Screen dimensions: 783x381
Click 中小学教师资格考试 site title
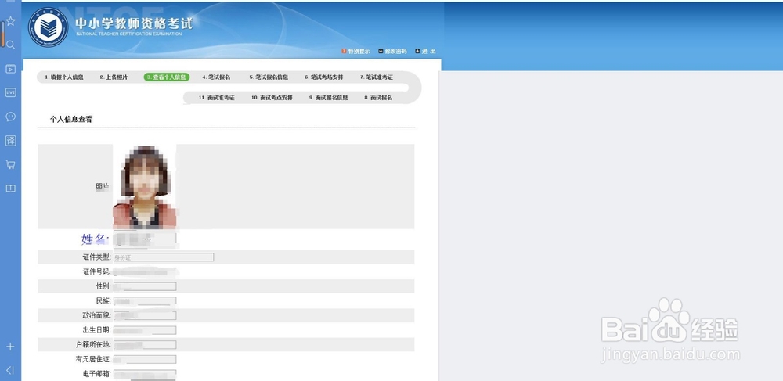(133, 23)
